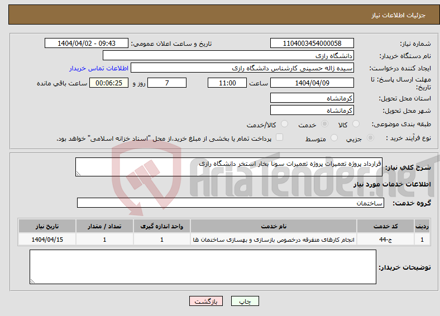This screenshot has height=316, width=440.
Task: Select the کالا/خدمت radio button
Action: [x=285, y=124]
